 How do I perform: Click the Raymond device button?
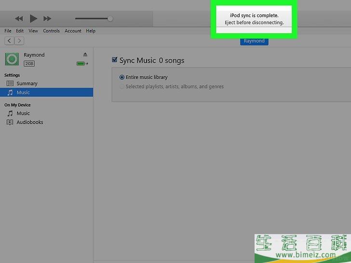pos(254,41)
